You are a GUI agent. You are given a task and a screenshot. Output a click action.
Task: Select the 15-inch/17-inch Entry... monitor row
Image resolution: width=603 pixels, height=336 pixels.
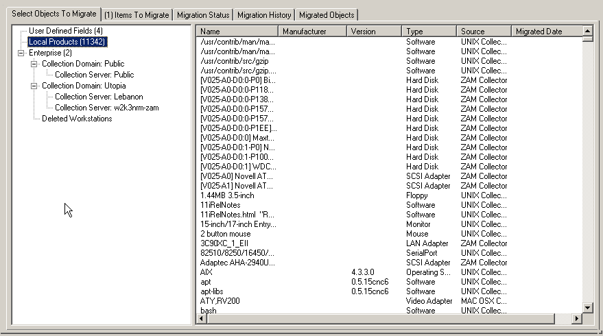[x=389, y=224]
